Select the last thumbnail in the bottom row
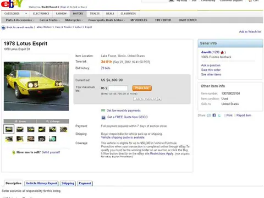The width and height of the screenshot is (264, 198). [53, 139]
